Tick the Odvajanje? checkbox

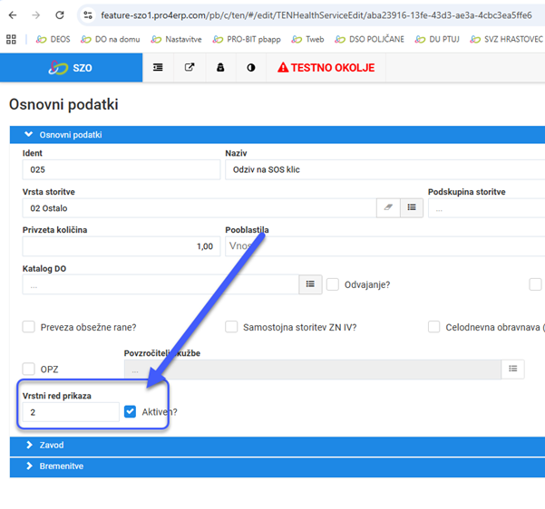333,284
